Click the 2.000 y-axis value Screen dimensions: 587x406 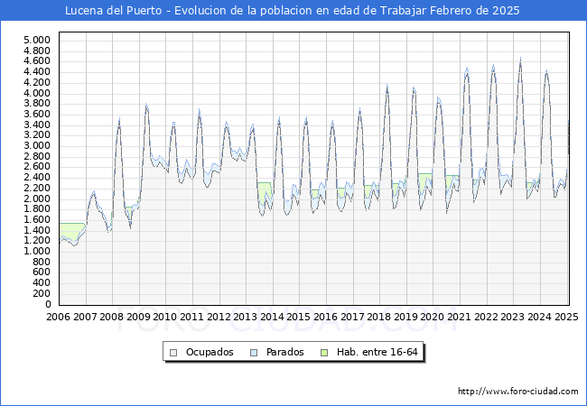37,198
